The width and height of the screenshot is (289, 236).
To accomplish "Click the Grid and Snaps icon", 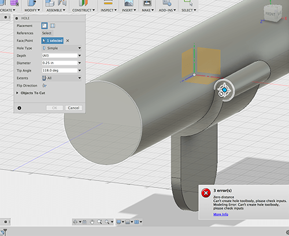I will coord(128,222).
